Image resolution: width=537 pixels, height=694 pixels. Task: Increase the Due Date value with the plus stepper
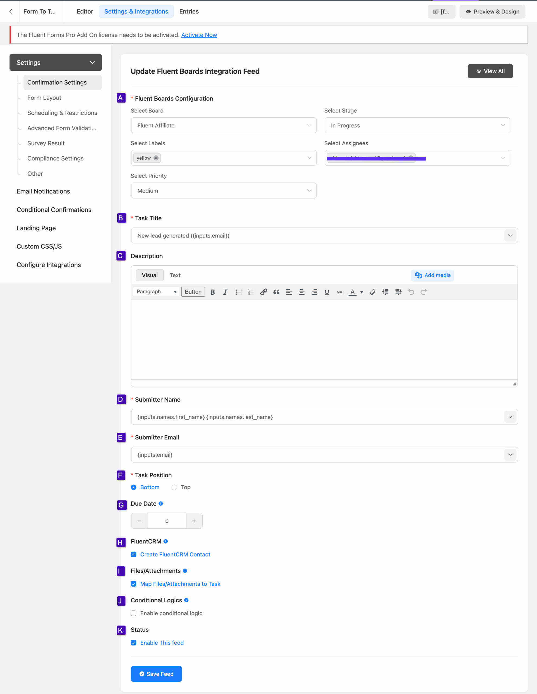(194, 520)
